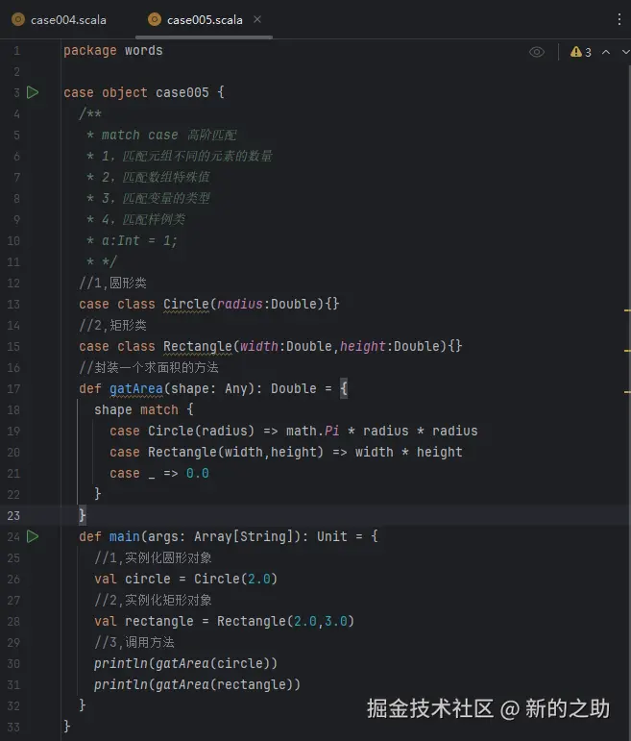Click run gutter icon beside case005 object
The width and height of the screenshot is (631, 741).
click(33, 92)
